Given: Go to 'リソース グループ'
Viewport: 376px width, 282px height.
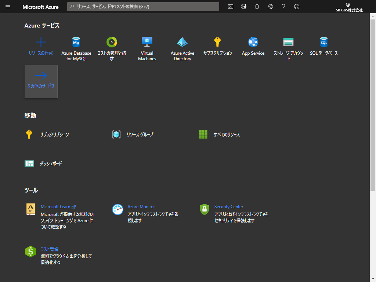Looking at the screenshot, I should 140,134.
